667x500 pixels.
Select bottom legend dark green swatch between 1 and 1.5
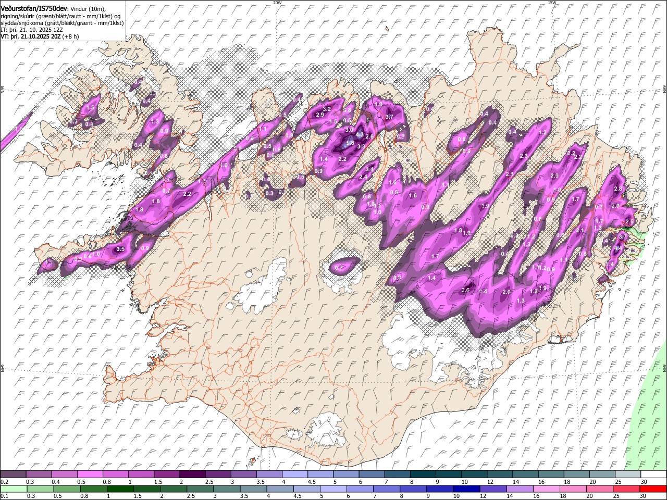(119, 489)
